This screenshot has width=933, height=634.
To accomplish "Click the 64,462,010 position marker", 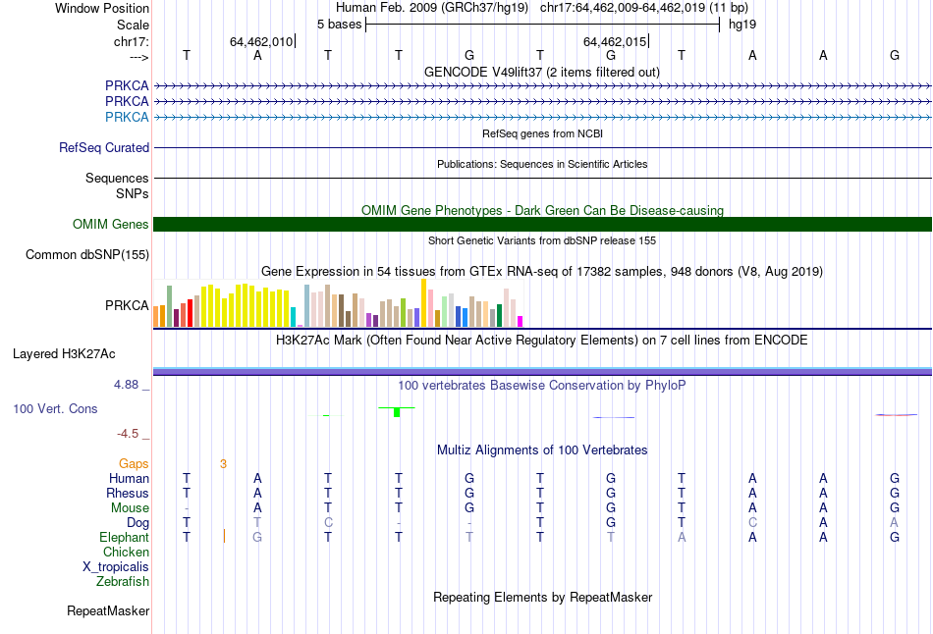I will [x=262, y=41].
